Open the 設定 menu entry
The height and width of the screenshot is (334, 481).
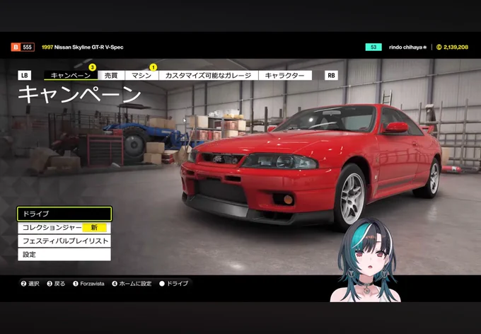(64, 255)
